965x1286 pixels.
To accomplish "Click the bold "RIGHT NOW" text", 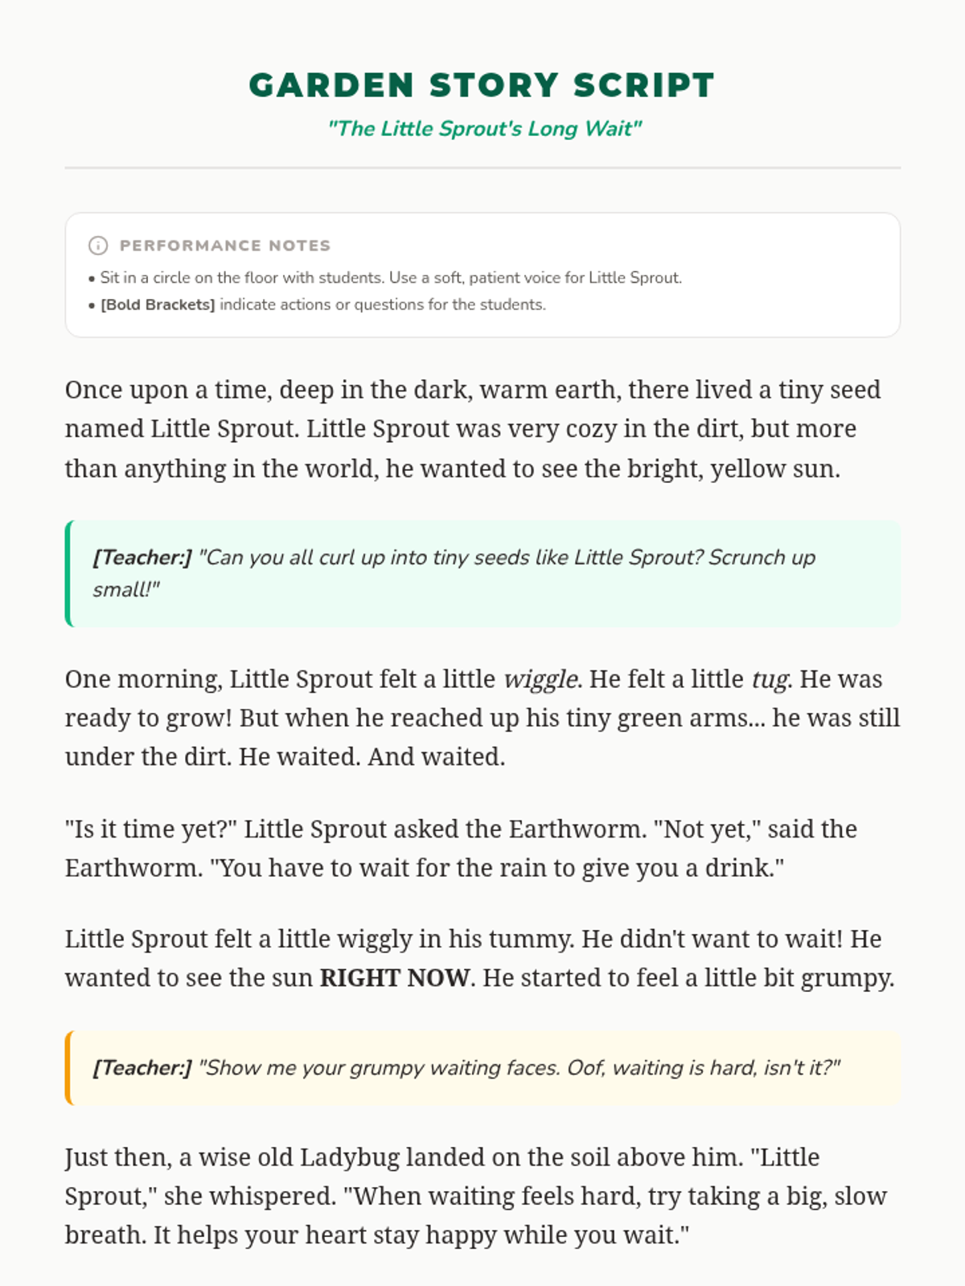I will pos(394,978).
